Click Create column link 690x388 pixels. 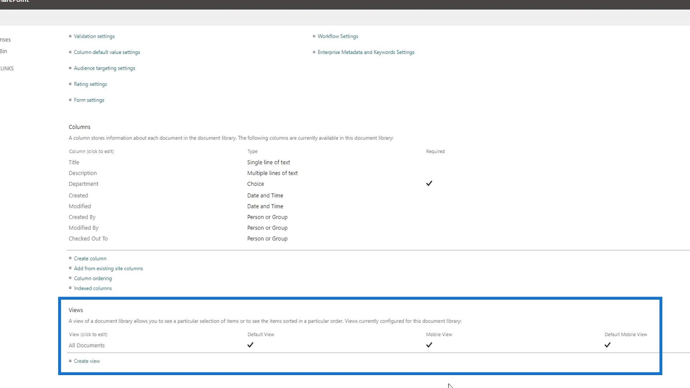90,259
